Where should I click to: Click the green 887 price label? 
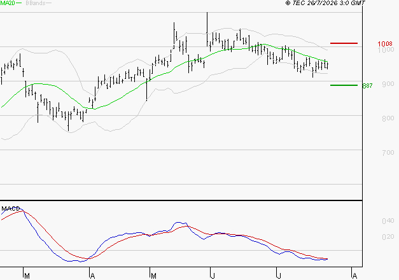[367, 86]
